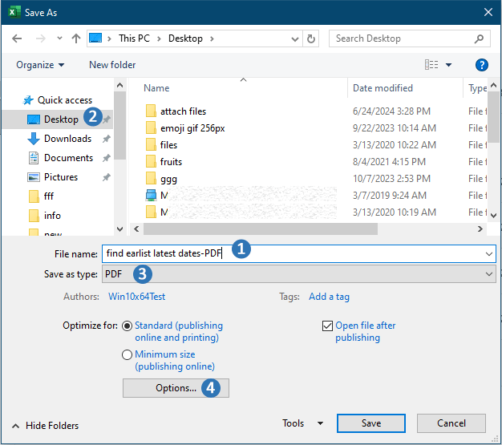
Task: Click the Change your view icon
Action: click(432, 65)
